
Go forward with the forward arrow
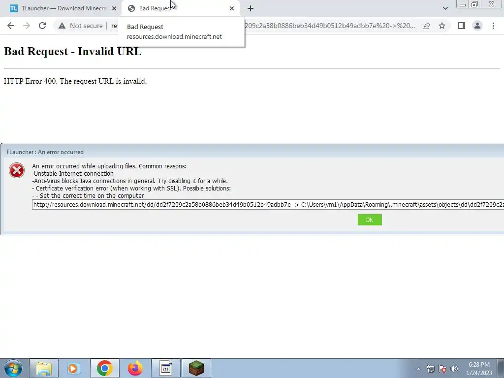click(x=27, y=26)
